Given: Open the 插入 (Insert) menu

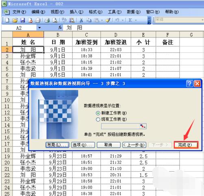Looking at the screenshot, I should coord(76,12).
